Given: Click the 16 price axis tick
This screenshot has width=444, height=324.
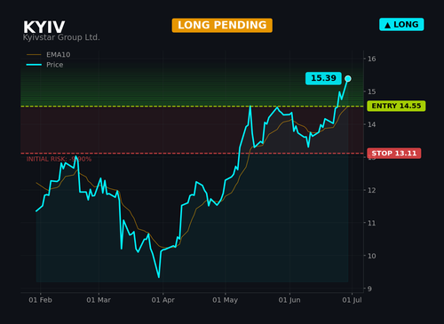Looking at the screenshot, I should point(372,59).
